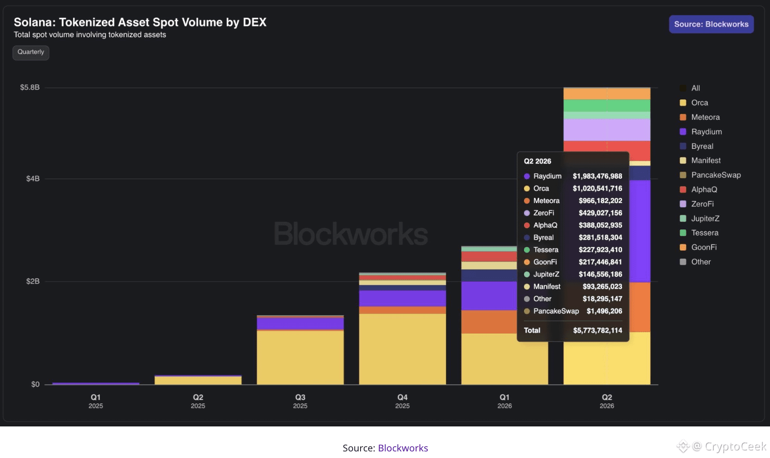Toggle Raydium series in the legend
This screenshot has height=458, width=770.
(x=701, y=132)
